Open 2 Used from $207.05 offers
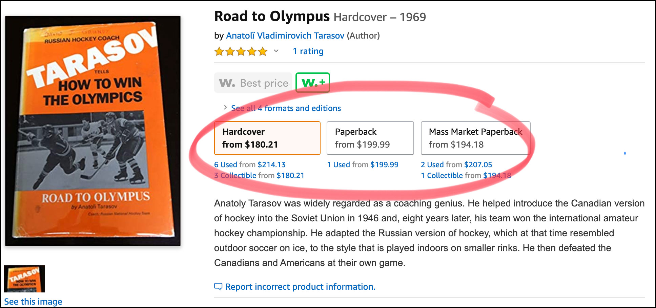This screenshot has width=656, height=308. click(456, 165)
